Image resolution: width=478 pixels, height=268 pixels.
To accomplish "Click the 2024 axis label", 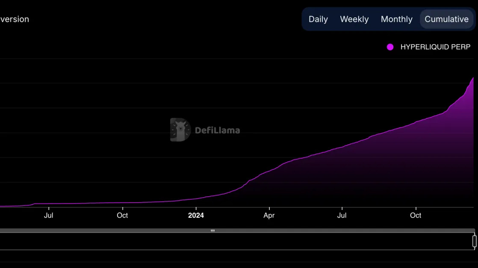I will pyautogui.click(x=196, y=216).
